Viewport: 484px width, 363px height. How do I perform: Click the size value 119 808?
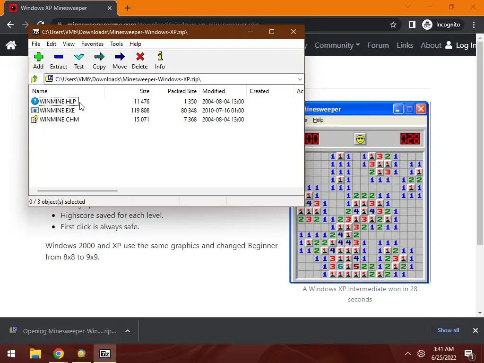[140, 110]
